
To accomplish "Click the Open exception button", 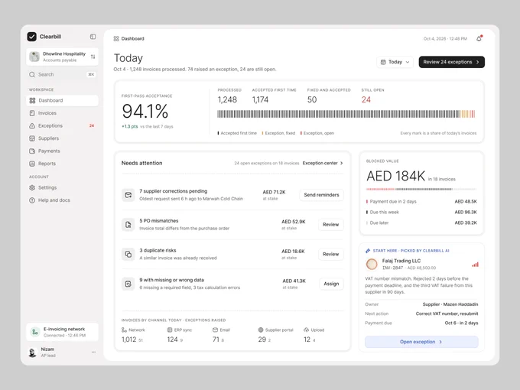I will click(x=421, y=342).
